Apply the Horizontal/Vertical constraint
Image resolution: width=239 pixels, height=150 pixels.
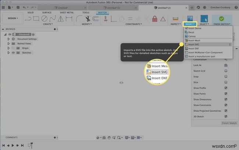coord(106,19)
